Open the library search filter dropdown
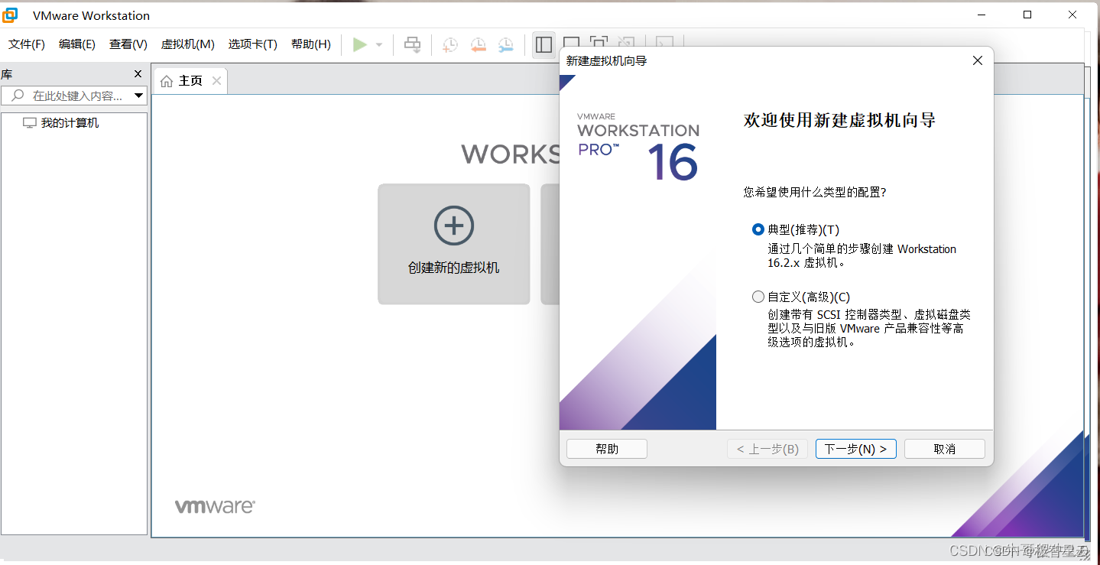 pyautogui.click(x=139, y=96)
